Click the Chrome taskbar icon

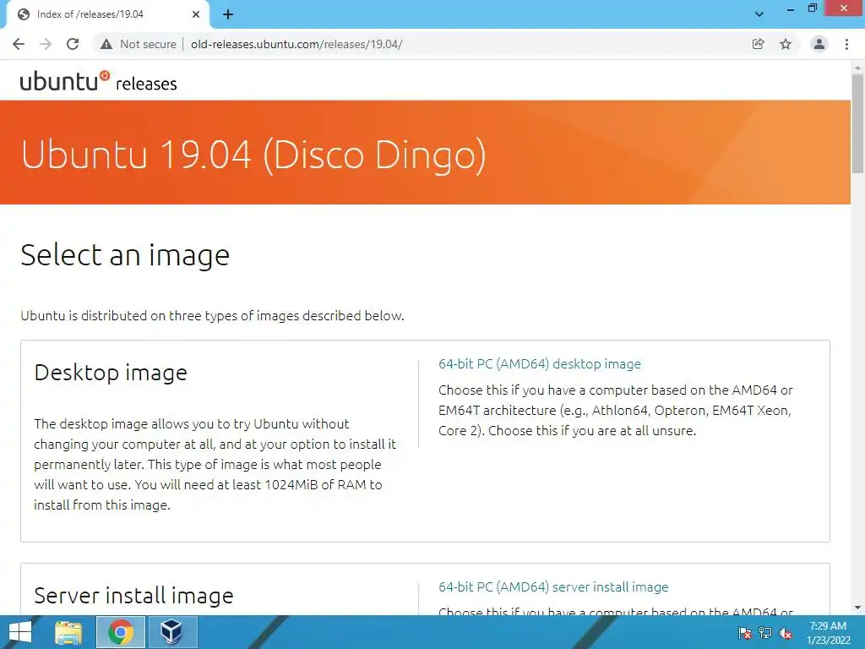tap(121, 632)
